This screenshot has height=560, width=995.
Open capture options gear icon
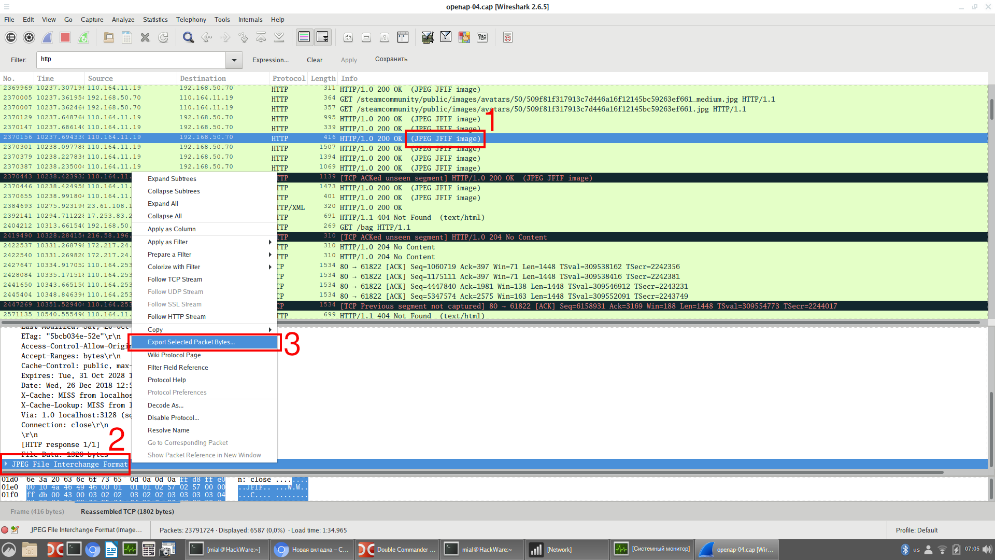29,37
